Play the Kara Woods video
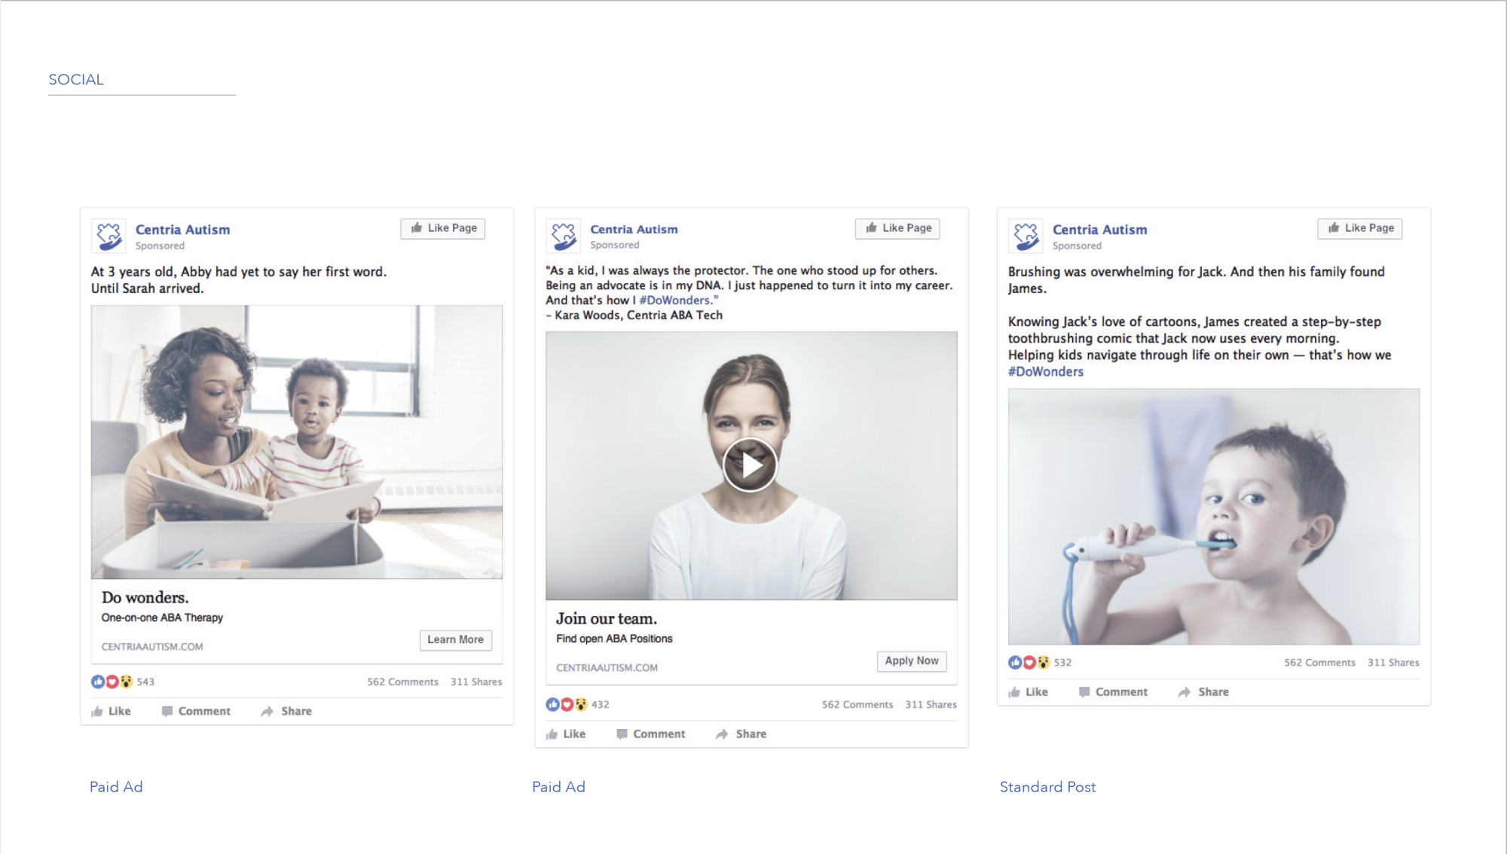Screen dimensions: 1507x854 pyautogui.click(x=750, y=465)
